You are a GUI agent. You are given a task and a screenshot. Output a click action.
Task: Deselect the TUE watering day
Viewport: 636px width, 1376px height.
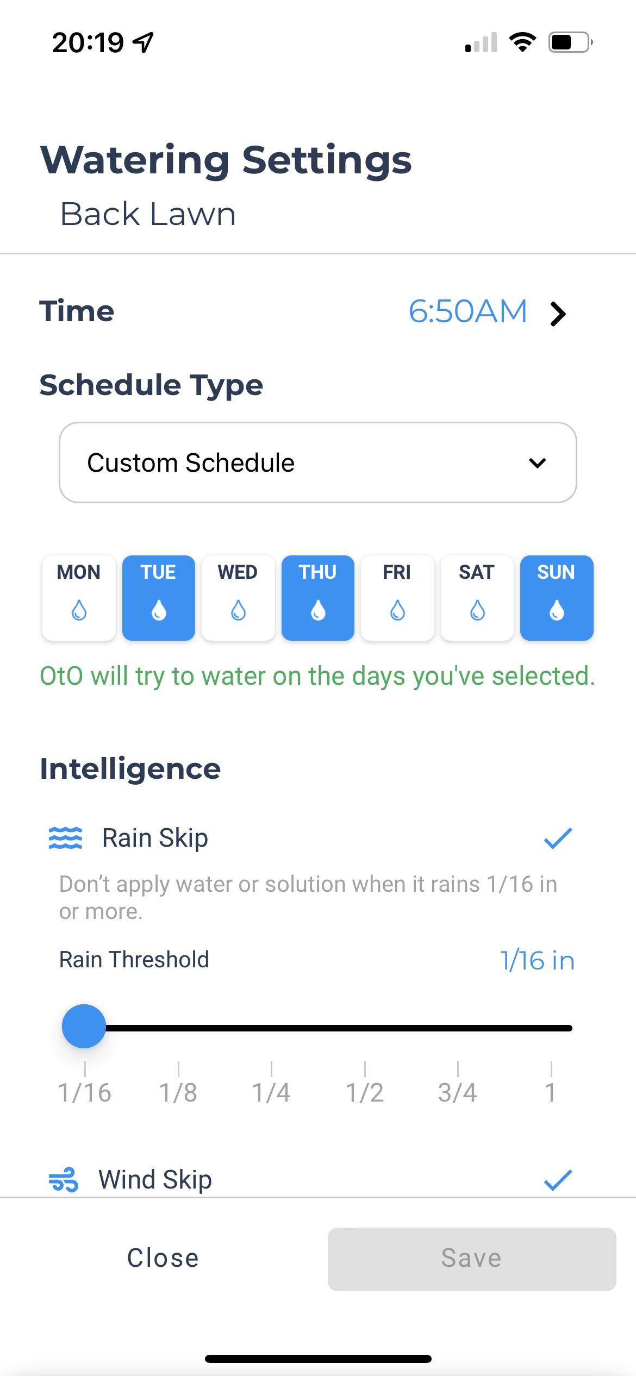[159, 598]
